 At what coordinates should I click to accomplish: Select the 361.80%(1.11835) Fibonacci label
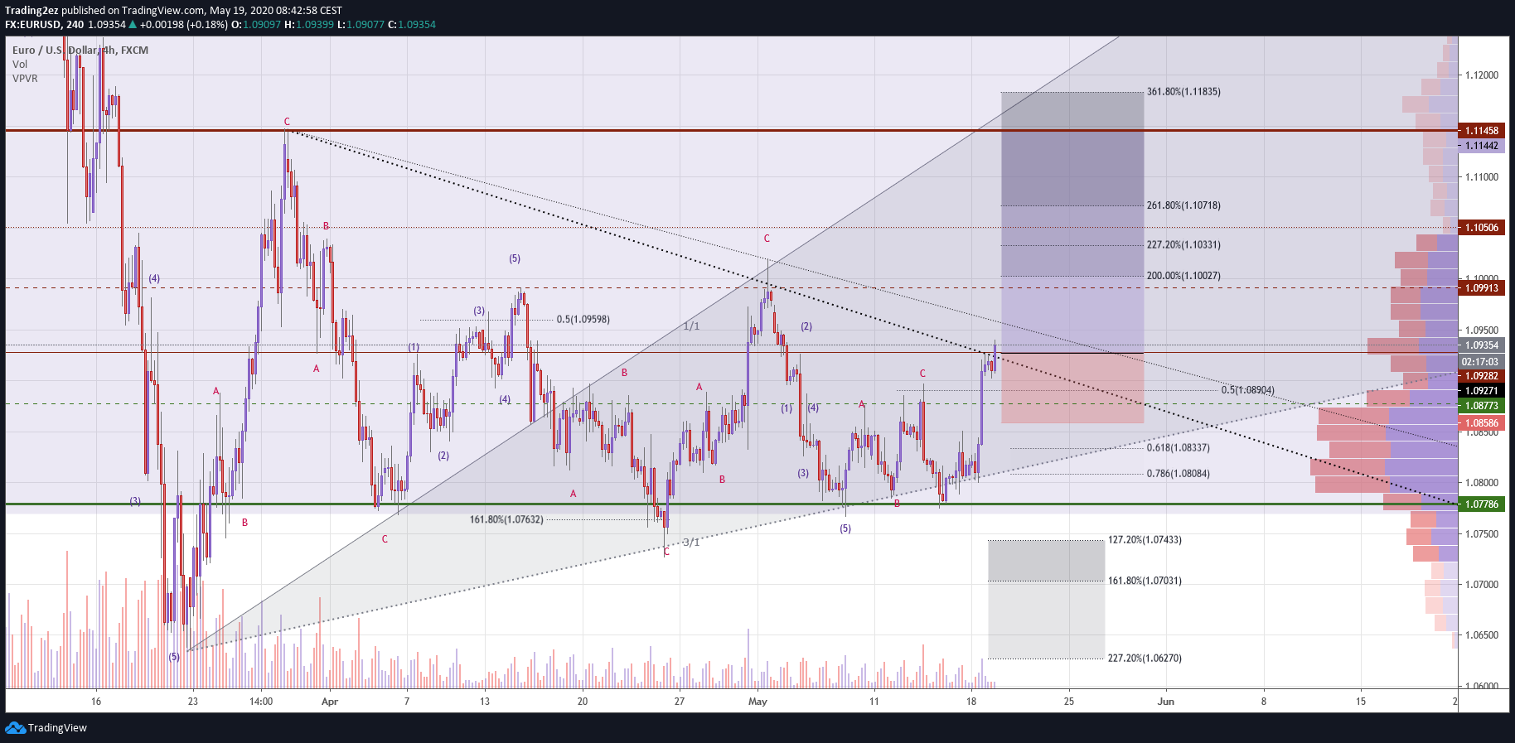[1183, 92]
